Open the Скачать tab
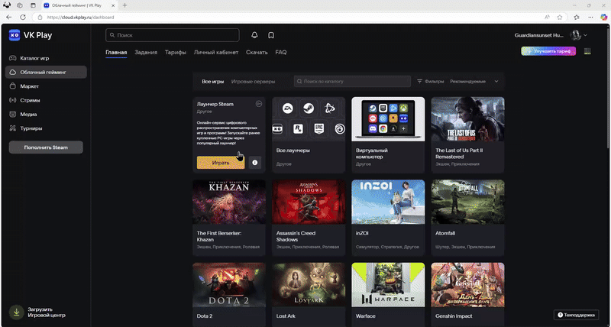 pos(257,52)
